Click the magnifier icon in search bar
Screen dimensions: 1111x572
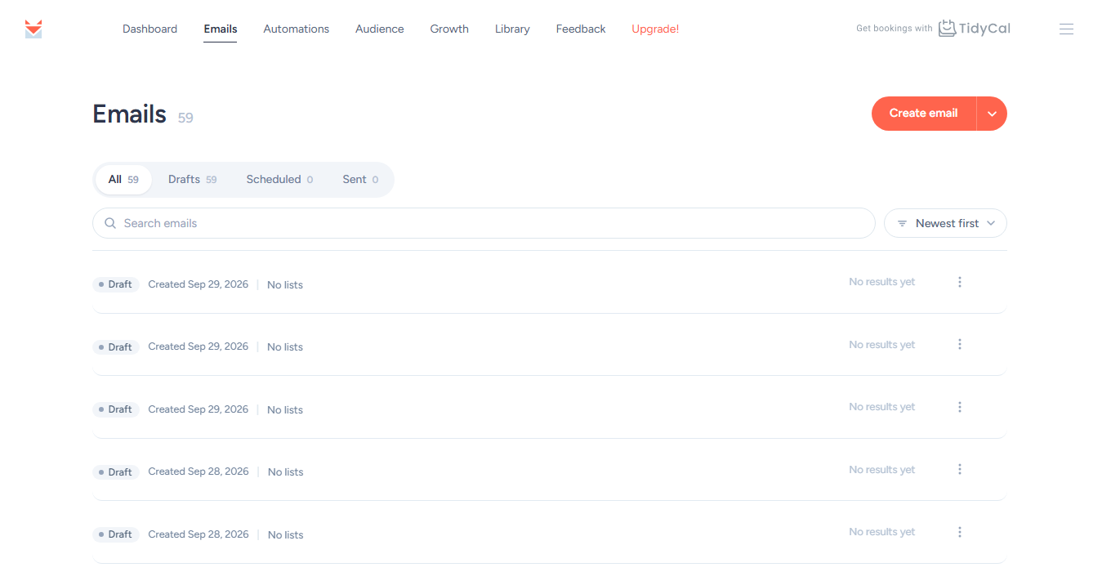(x=110, y=223)
